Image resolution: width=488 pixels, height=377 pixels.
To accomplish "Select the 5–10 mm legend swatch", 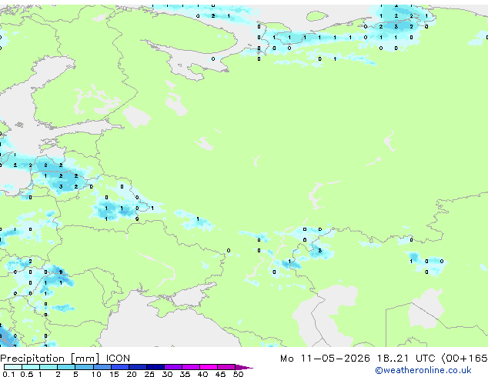I will tap(84, 367).
